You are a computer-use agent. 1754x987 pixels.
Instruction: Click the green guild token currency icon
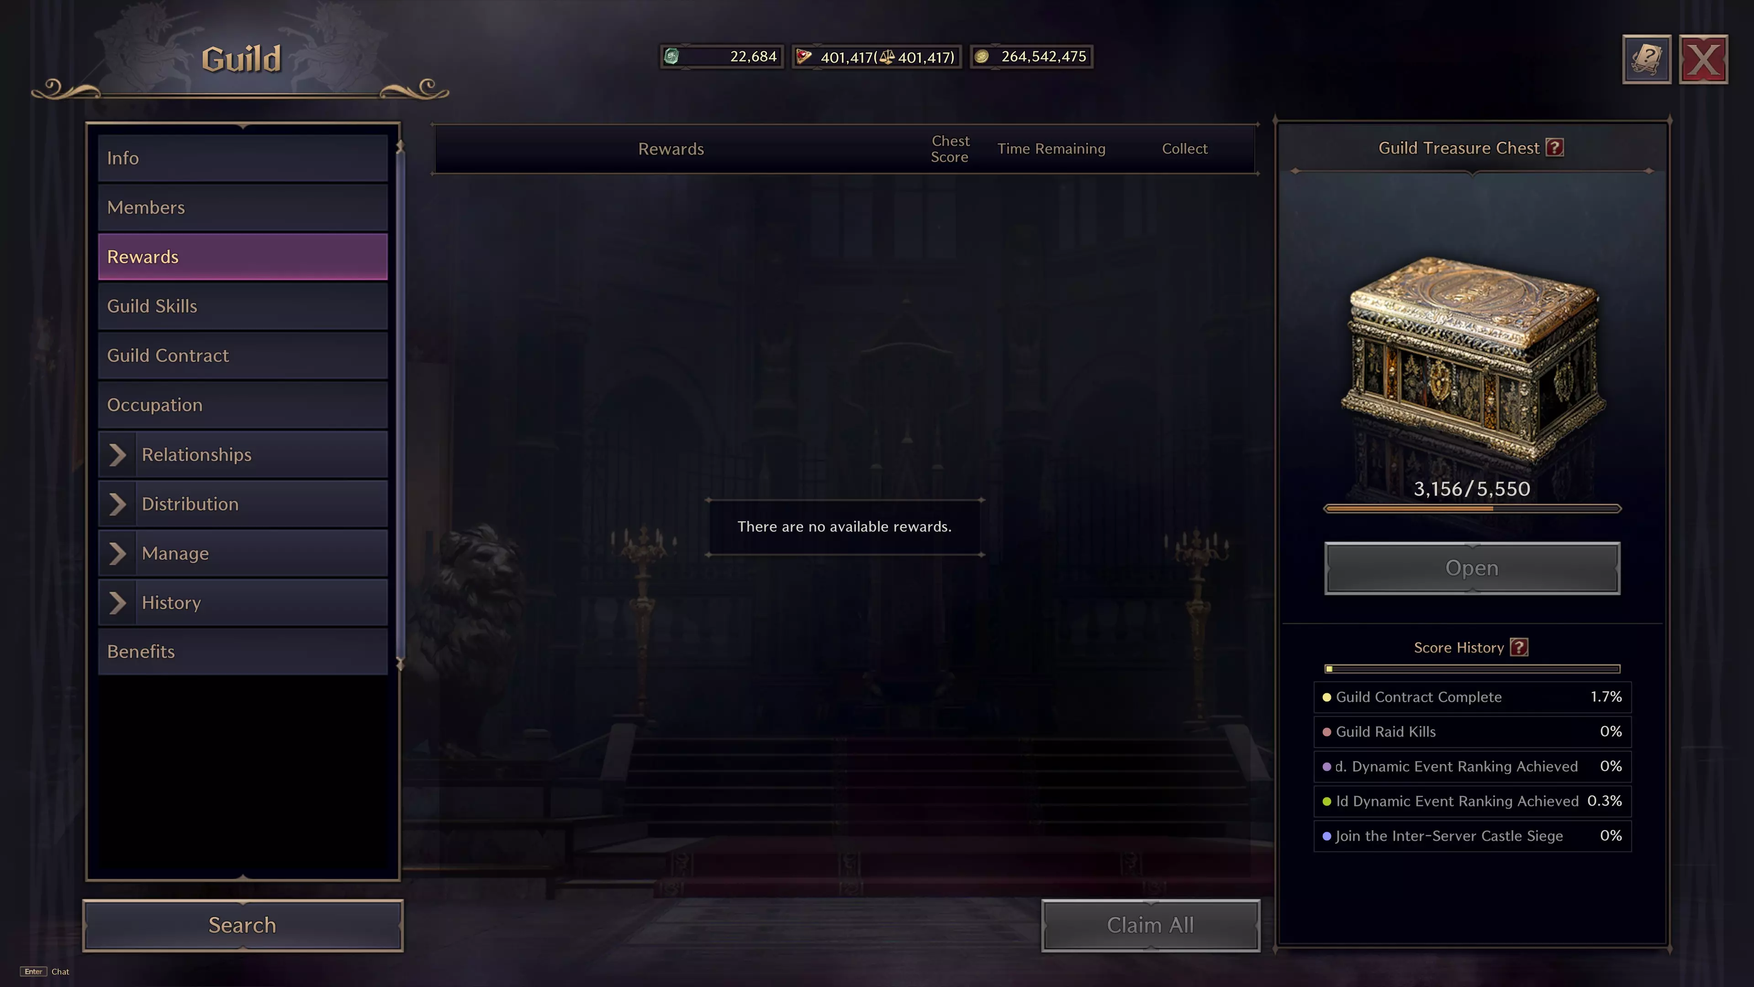[671, 57]
